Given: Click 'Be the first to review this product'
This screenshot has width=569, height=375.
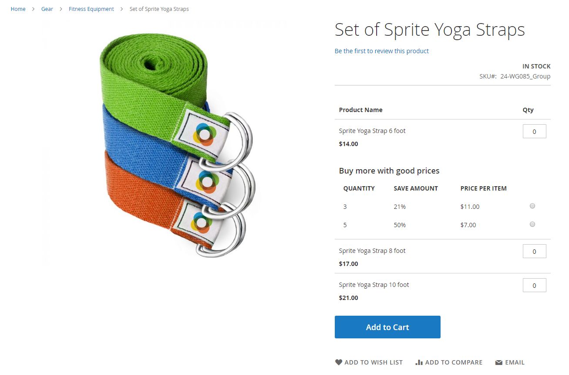Looking at the screenshot, I should 381,51.
